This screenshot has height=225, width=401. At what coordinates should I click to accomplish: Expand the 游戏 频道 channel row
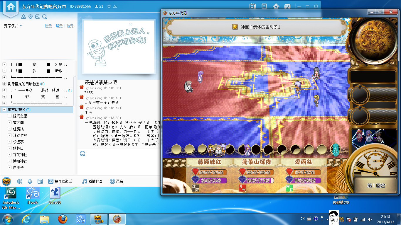coord(4,90)
